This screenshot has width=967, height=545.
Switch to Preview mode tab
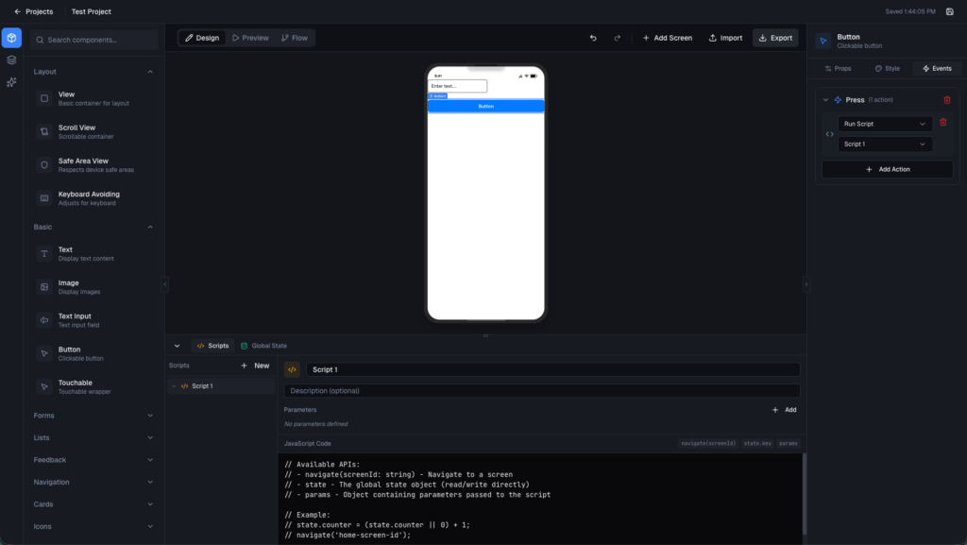[250, 38]
